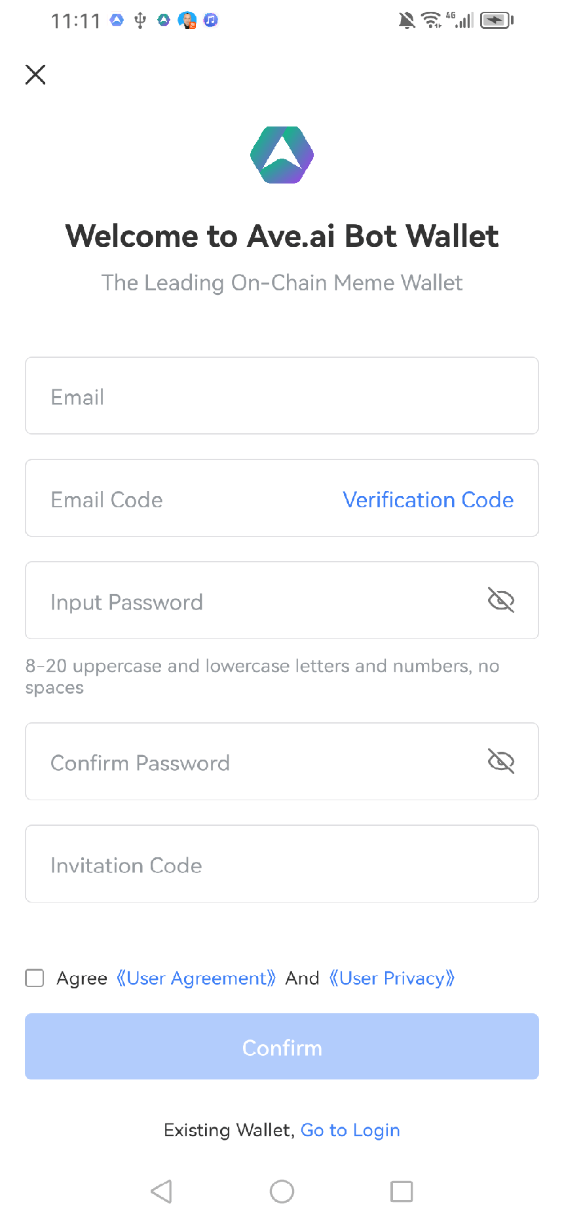Viewport: 564px width, 1223px height.
Task: Check the Agree terms checkbox
Action: coord(35,978)
